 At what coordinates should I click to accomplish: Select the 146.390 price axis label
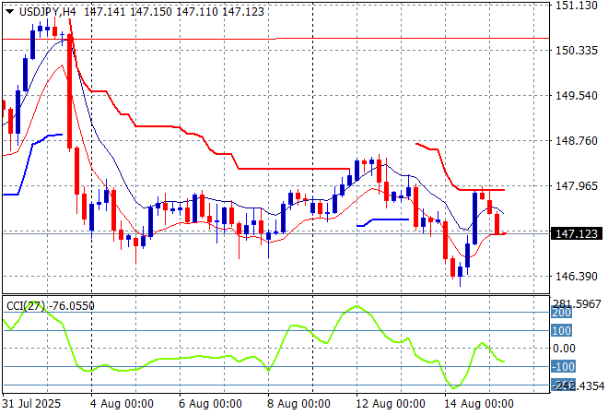pos(577,277)
